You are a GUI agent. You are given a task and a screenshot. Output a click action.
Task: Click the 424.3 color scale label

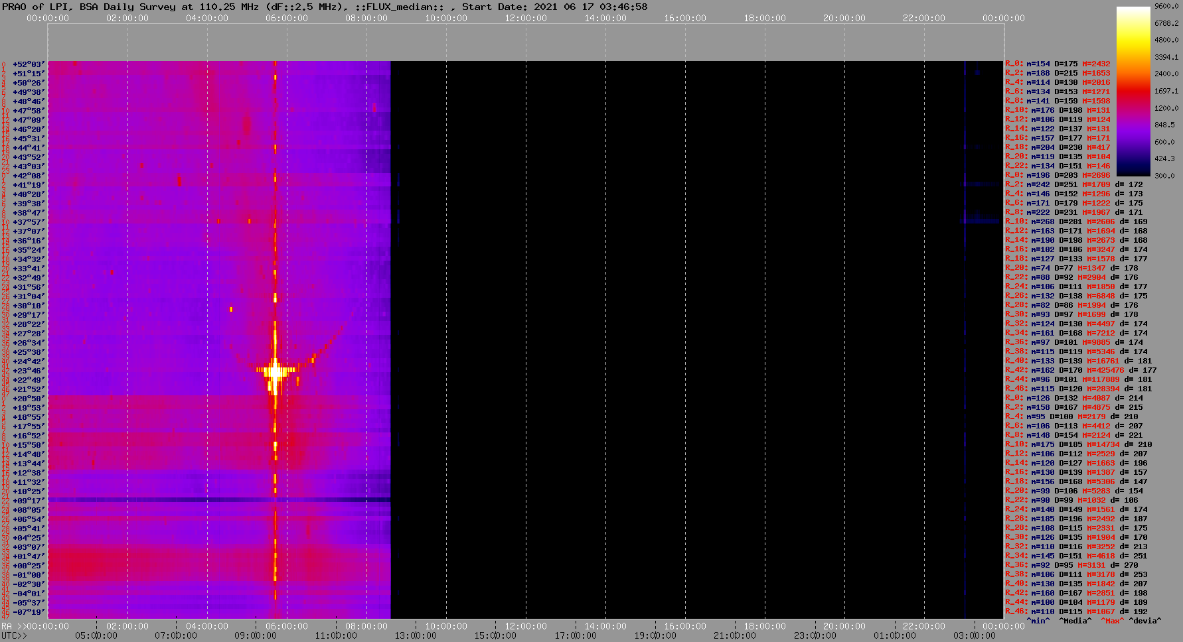(x=1164, y=159)
